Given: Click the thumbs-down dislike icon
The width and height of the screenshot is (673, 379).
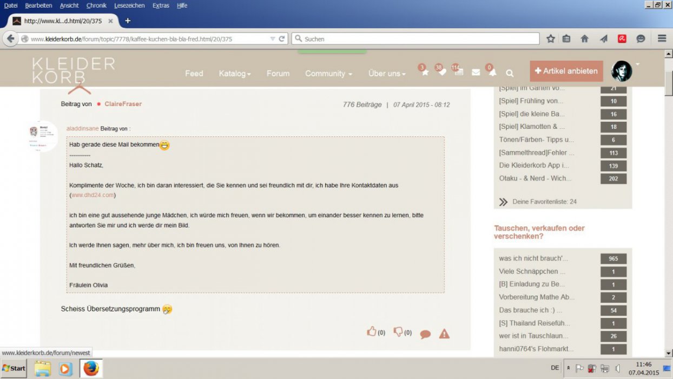Looking at the screenshot, I should pyautogui.click(x=398, y=332).
